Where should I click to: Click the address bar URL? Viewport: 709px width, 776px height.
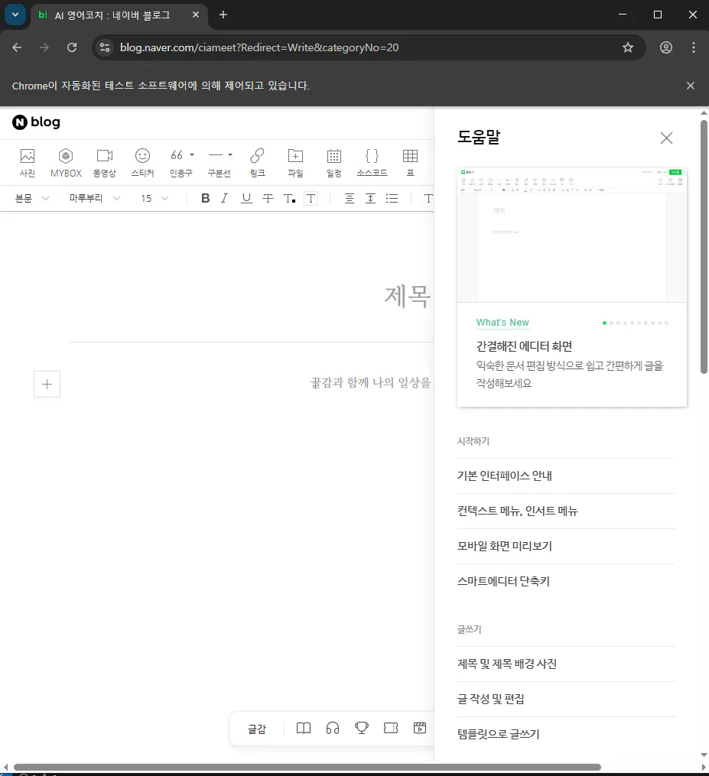(259, 47)
